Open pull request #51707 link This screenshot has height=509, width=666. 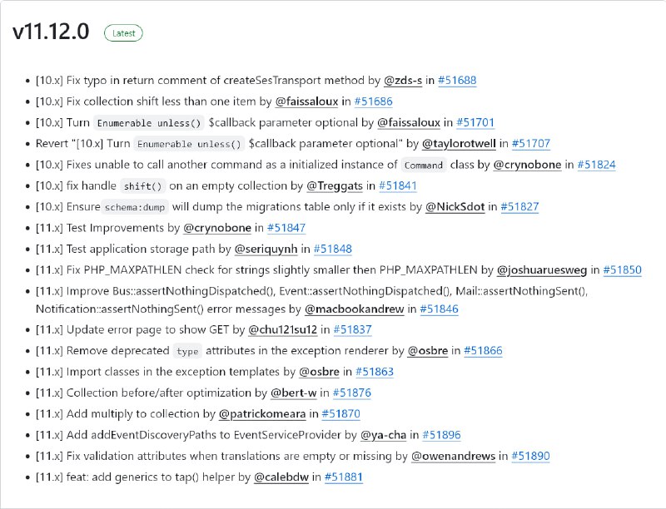(x=531, y=143)
